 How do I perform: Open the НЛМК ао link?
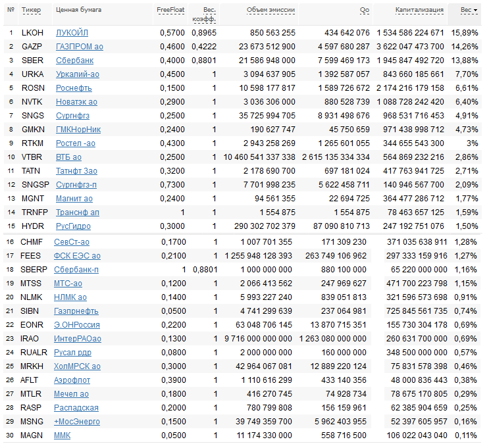click(x=70, y=297)
